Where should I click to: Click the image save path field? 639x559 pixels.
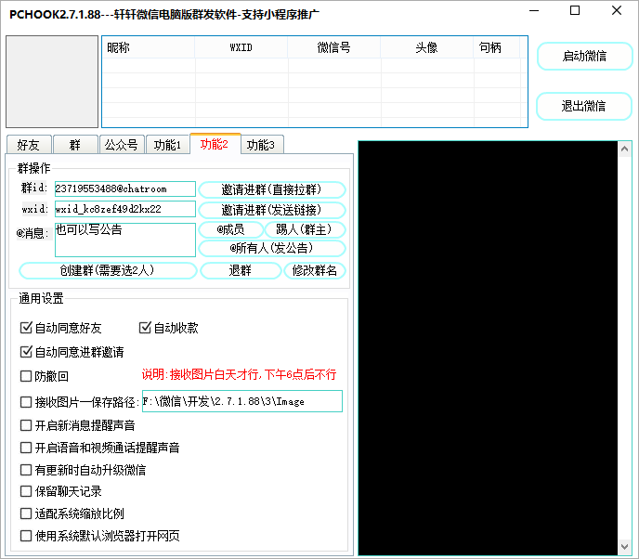(242, 401)
